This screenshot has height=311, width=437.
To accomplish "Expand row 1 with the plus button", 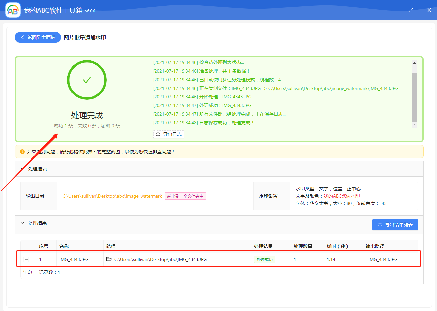I will pos(26,259).
